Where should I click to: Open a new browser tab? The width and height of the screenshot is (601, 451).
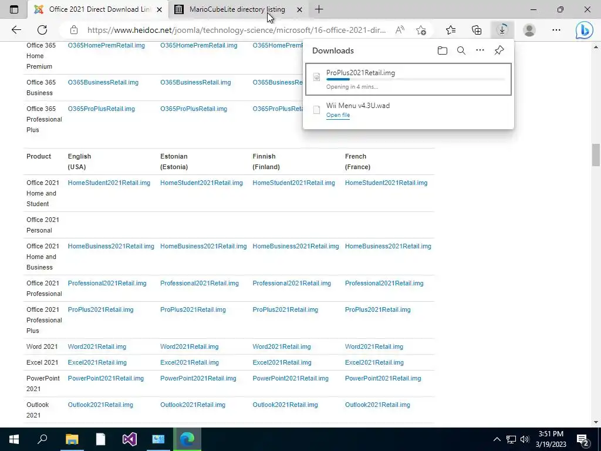pos(319,9)
